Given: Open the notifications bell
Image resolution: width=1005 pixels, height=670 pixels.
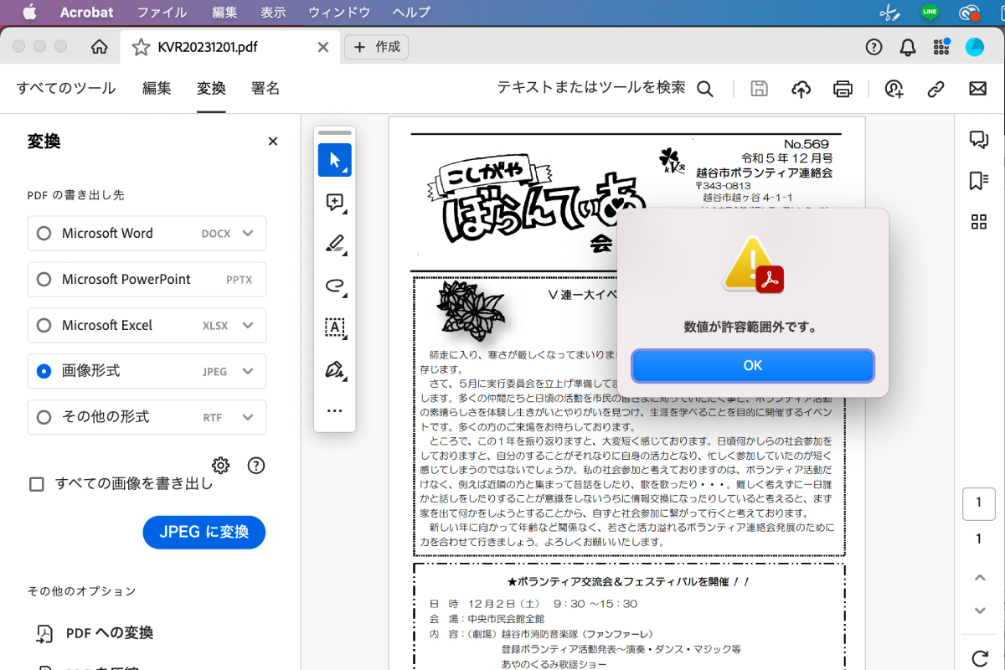Looking at the screenshot, I should (x=908, y=47).
